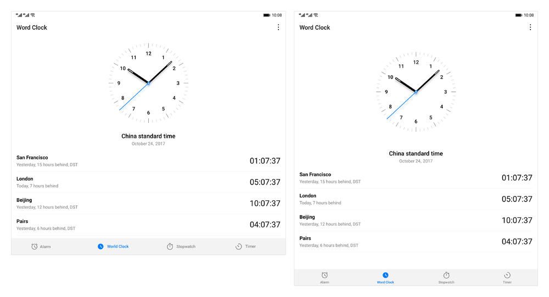Select Beijing entry in right list

tap(416, 220)
